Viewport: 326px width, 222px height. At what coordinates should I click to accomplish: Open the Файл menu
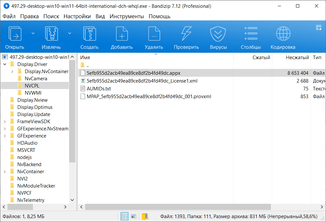pos(9,16)
